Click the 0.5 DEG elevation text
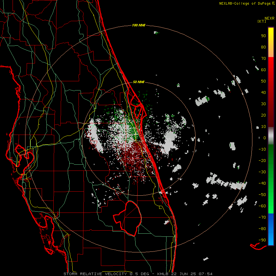Screen dimensions: 276x276 click(x=140, y=274)
